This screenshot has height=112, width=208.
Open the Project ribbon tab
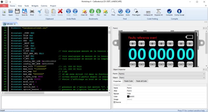pyautogui.click(x=53, y=6)
